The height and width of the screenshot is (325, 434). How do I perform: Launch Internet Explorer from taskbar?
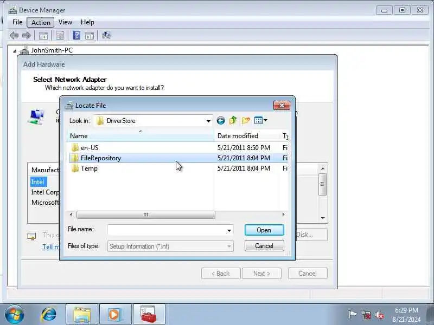[48, 315]
